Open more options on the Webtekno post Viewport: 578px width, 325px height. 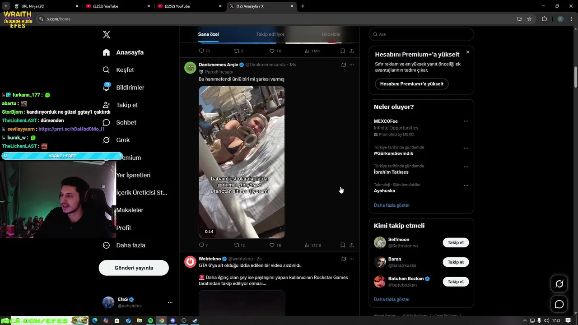click(x=352, y=259)
